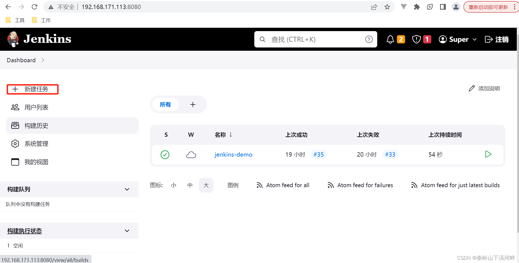
Task: Open the Jenkins home title link
Action: point(47,39)
